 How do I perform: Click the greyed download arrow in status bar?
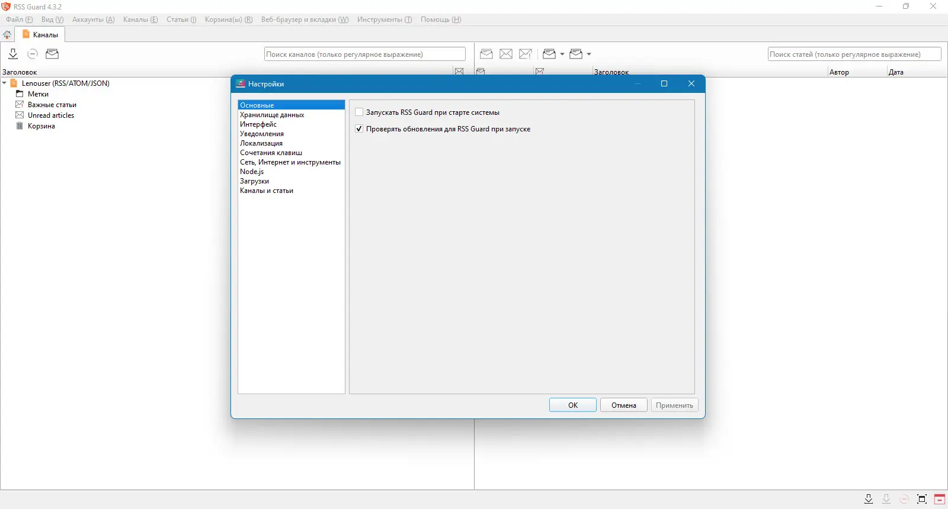[x=886, y=499]
